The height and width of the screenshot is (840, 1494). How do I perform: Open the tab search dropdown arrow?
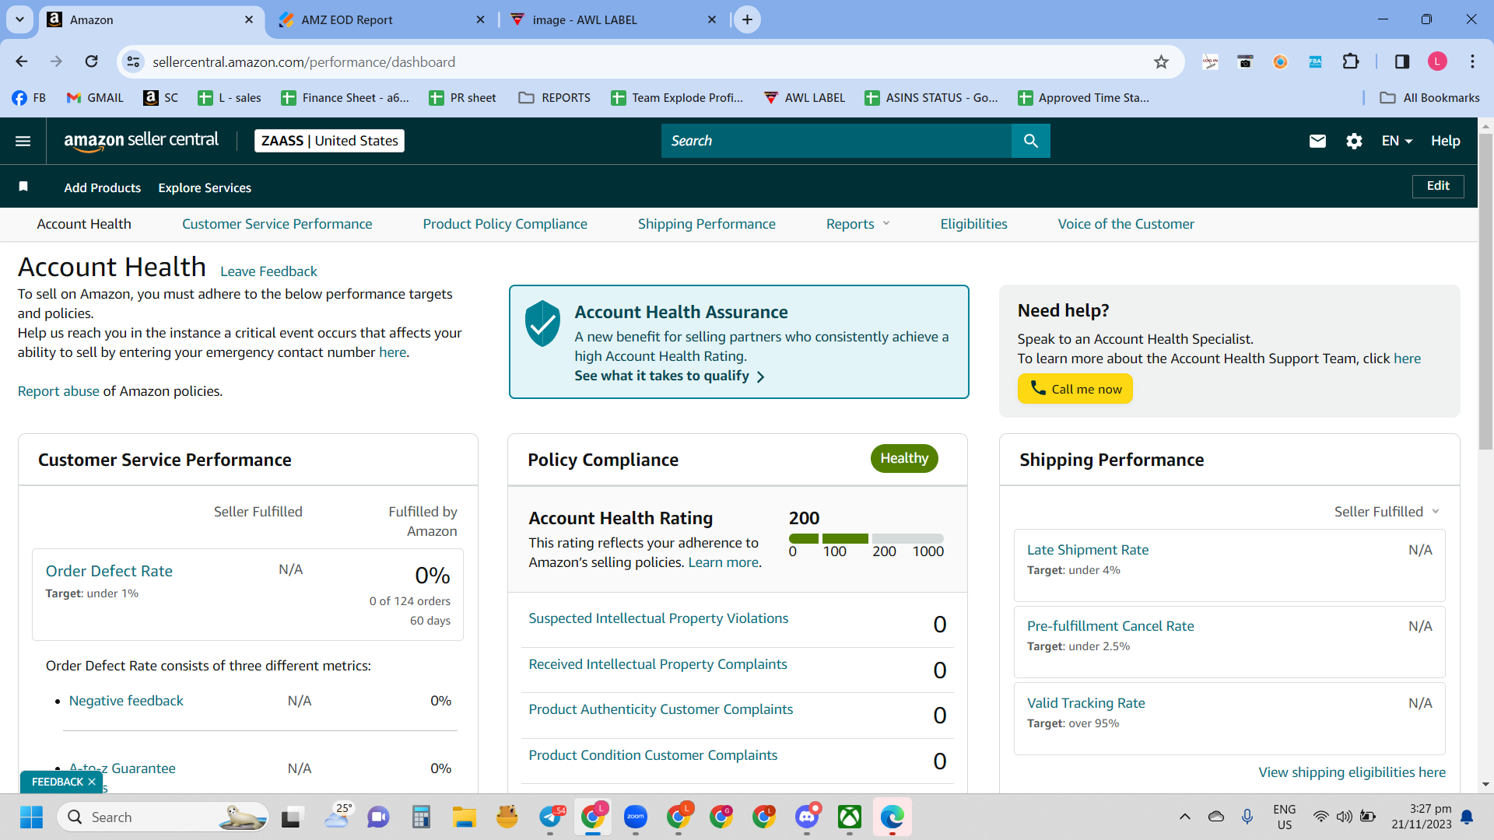pos(19,19)
